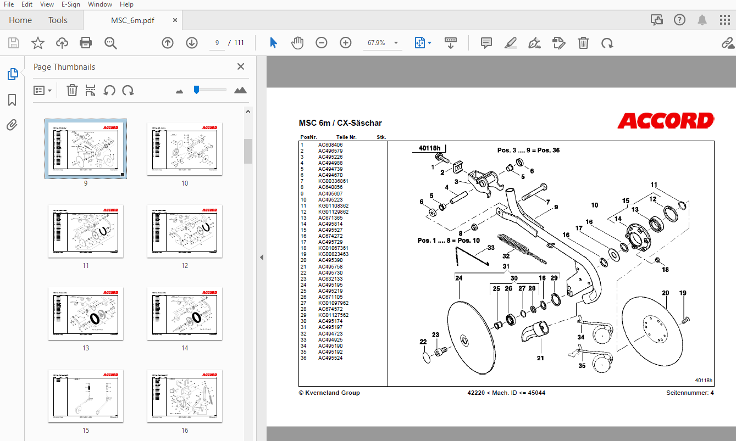The image size is (736, 441).
Task: Go to the previous page
Action: 168,43
